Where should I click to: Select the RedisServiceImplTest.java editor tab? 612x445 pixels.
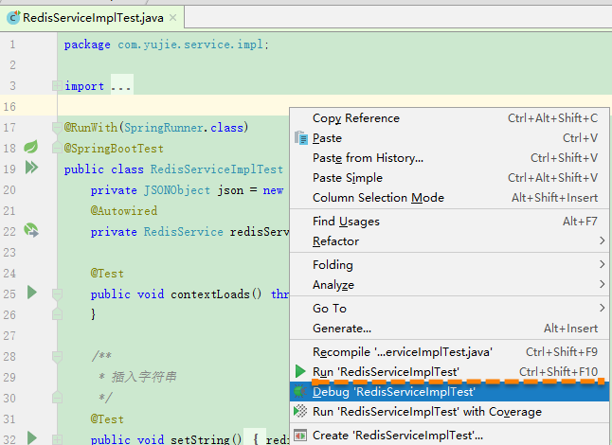coord(92,18)
